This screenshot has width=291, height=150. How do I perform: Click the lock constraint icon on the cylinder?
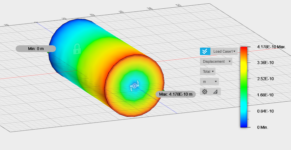click(x=77, y=49)
